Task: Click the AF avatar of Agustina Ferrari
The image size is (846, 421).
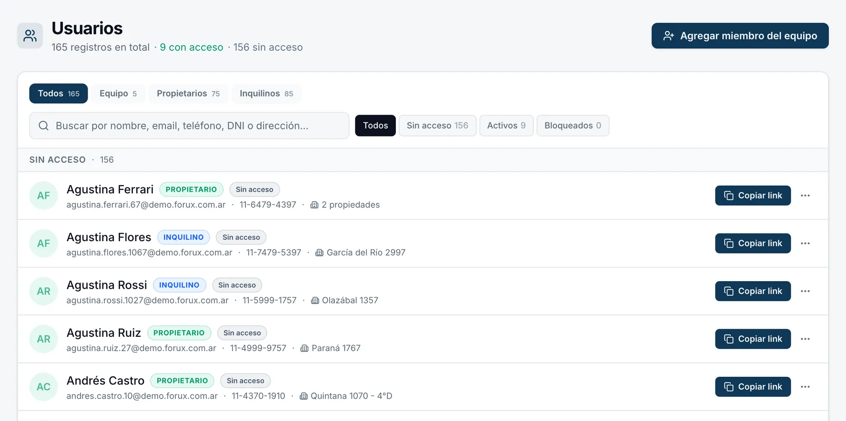Action: [x=44, y=196]
